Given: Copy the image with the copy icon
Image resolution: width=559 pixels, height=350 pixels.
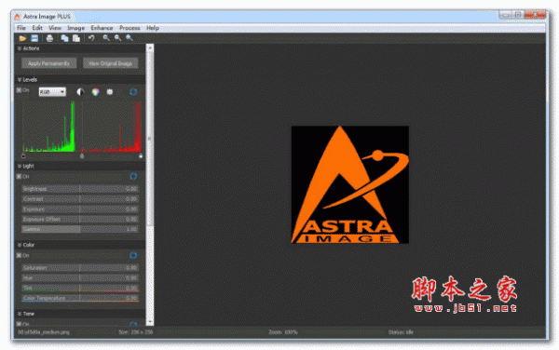Looking at the screenshot, I should (64, 38).
